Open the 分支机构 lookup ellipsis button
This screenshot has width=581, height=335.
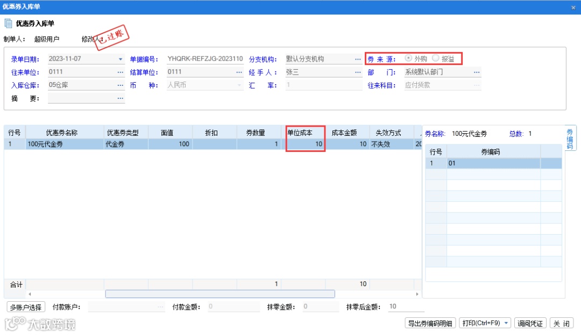tap(358, 59)
